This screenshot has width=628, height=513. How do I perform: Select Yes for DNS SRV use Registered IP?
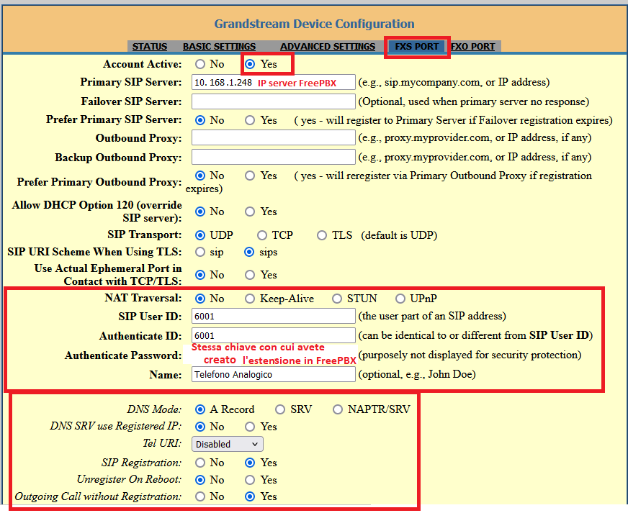point(250,427)
